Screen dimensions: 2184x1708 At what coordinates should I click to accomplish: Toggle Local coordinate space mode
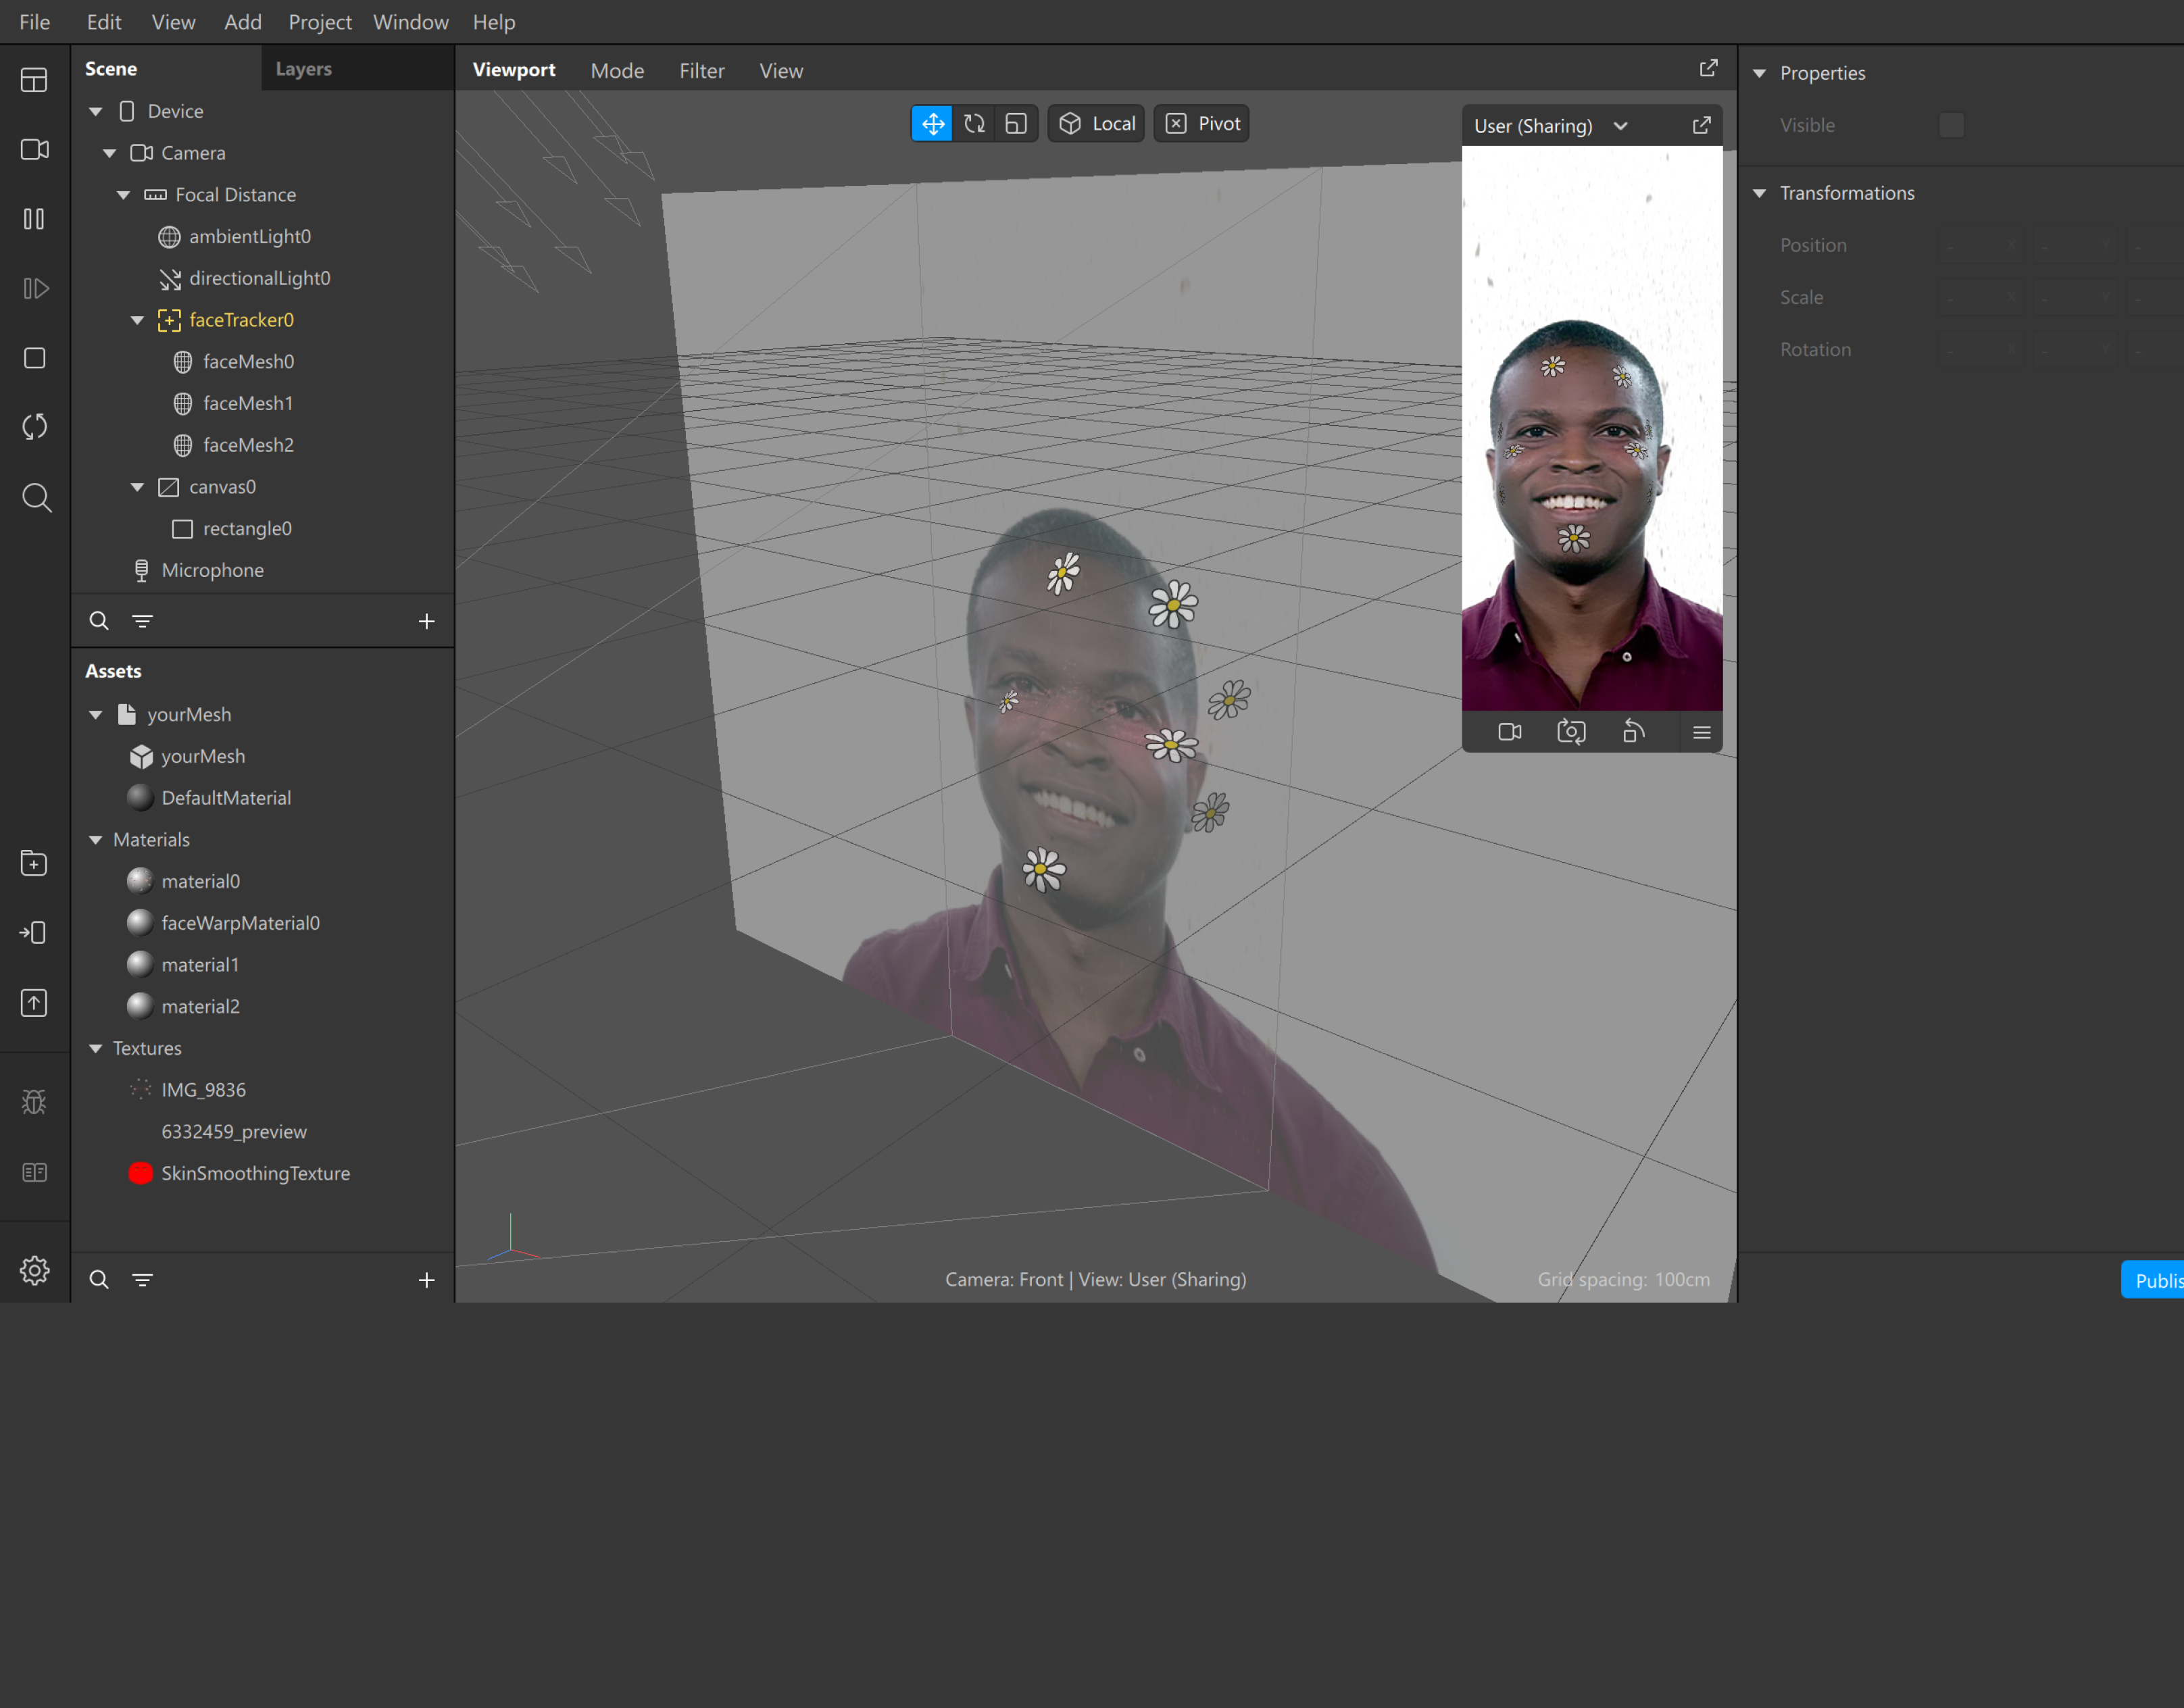(1095, 123)
